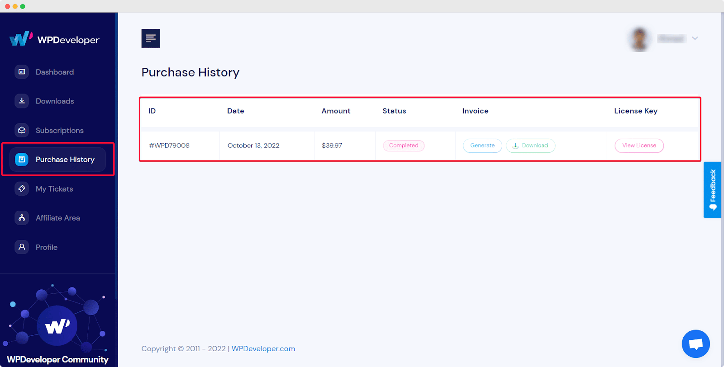Click the License Key column header
Viewport: 724px width, 367px height.
coord(636,111)
